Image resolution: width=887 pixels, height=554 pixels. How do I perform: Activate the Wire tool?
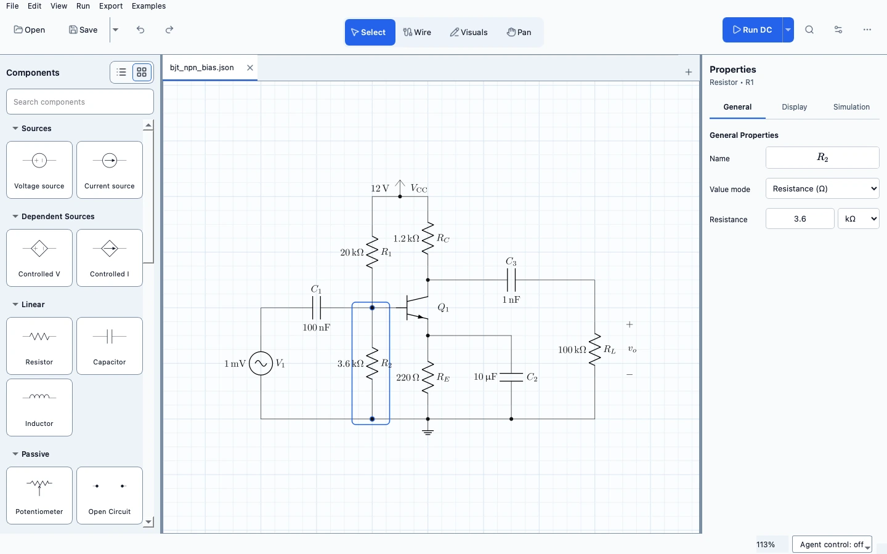pyautogui.click(x=418, y=32)
